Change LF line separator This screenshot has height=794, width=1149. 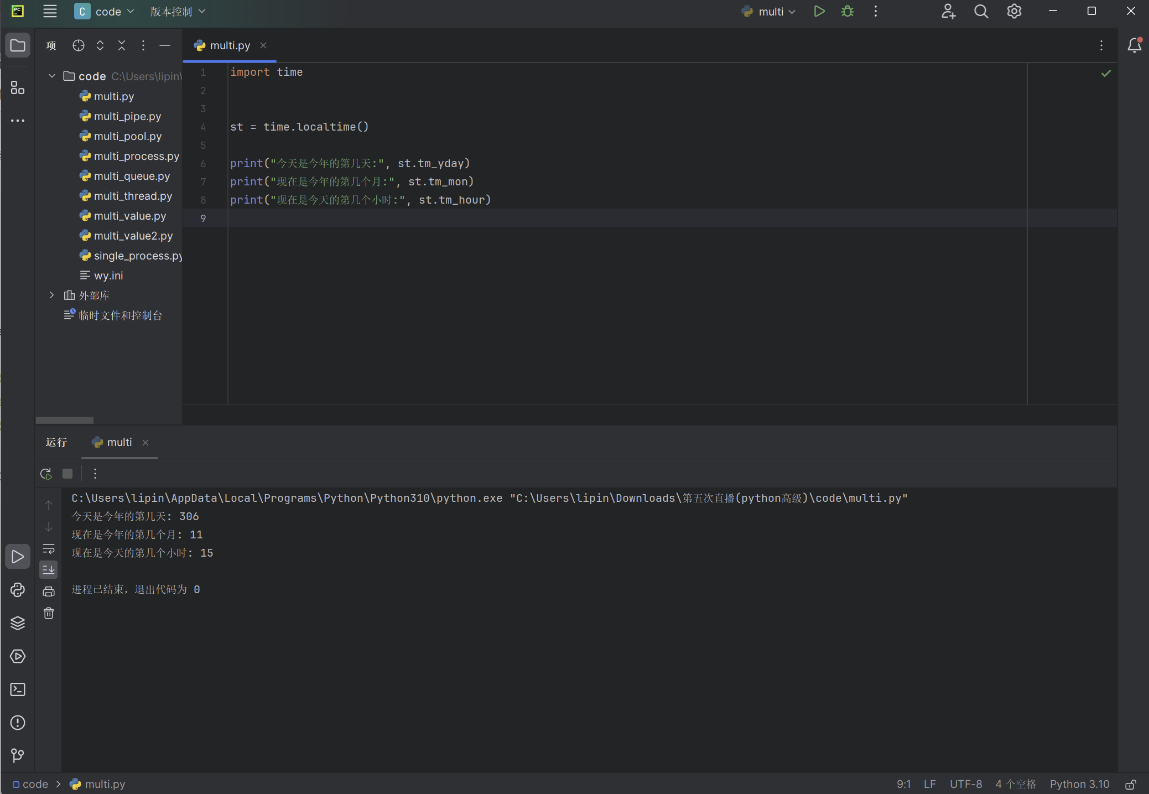[x=930, y=784]
